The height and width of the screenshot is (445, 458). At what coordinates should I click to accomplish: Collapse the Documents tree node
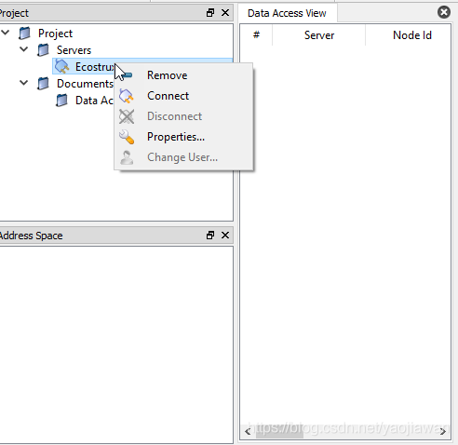24,83
